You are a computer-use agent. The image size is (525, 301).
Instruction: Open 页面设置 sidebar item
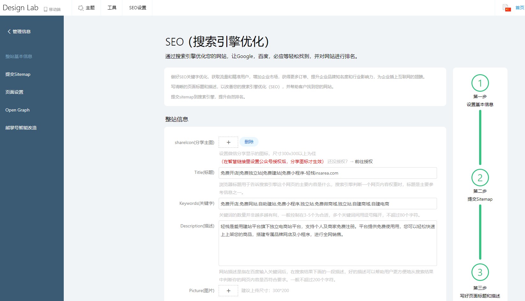click(x=14, y=92)
